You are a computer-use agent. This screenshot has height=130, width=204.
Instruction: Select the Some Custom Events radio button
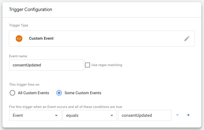(x=59, y=93)
